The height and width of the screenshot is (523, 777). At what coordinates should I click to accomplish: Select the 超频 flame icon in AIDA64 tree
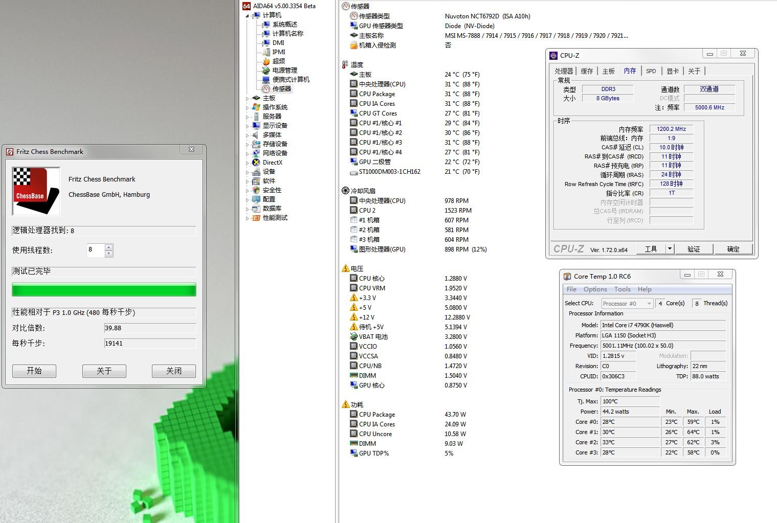pyautogui.click(x=266, y=61)
